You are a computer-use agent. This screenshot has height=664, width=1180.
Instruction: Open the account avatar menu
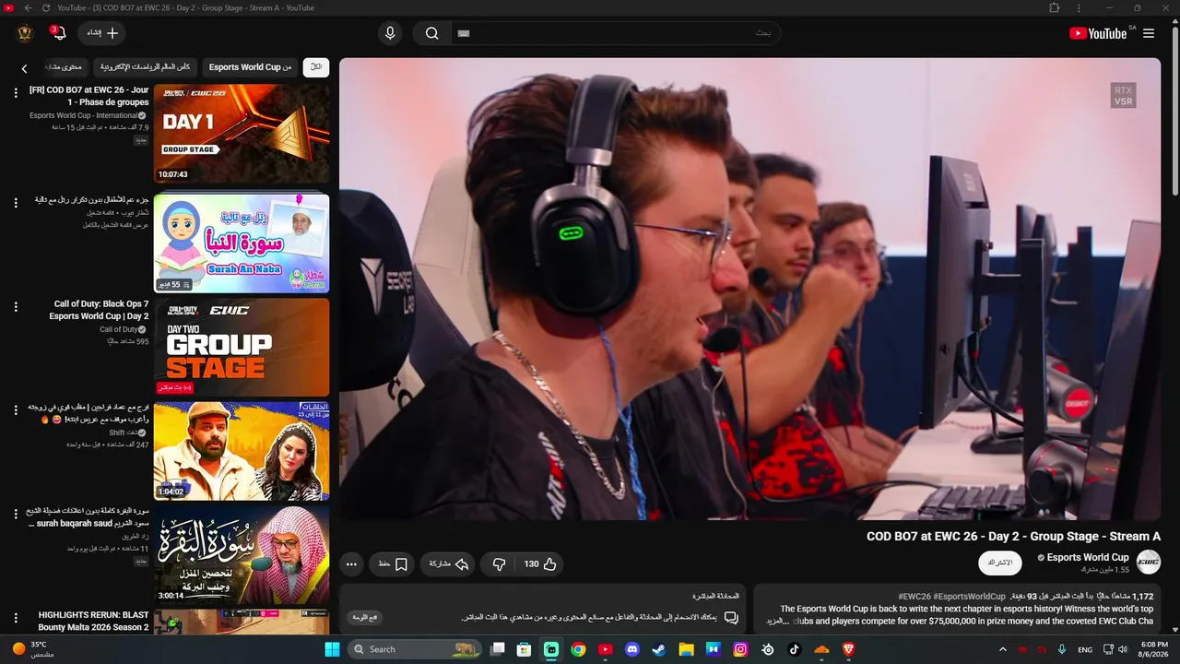tap(25, 33)
